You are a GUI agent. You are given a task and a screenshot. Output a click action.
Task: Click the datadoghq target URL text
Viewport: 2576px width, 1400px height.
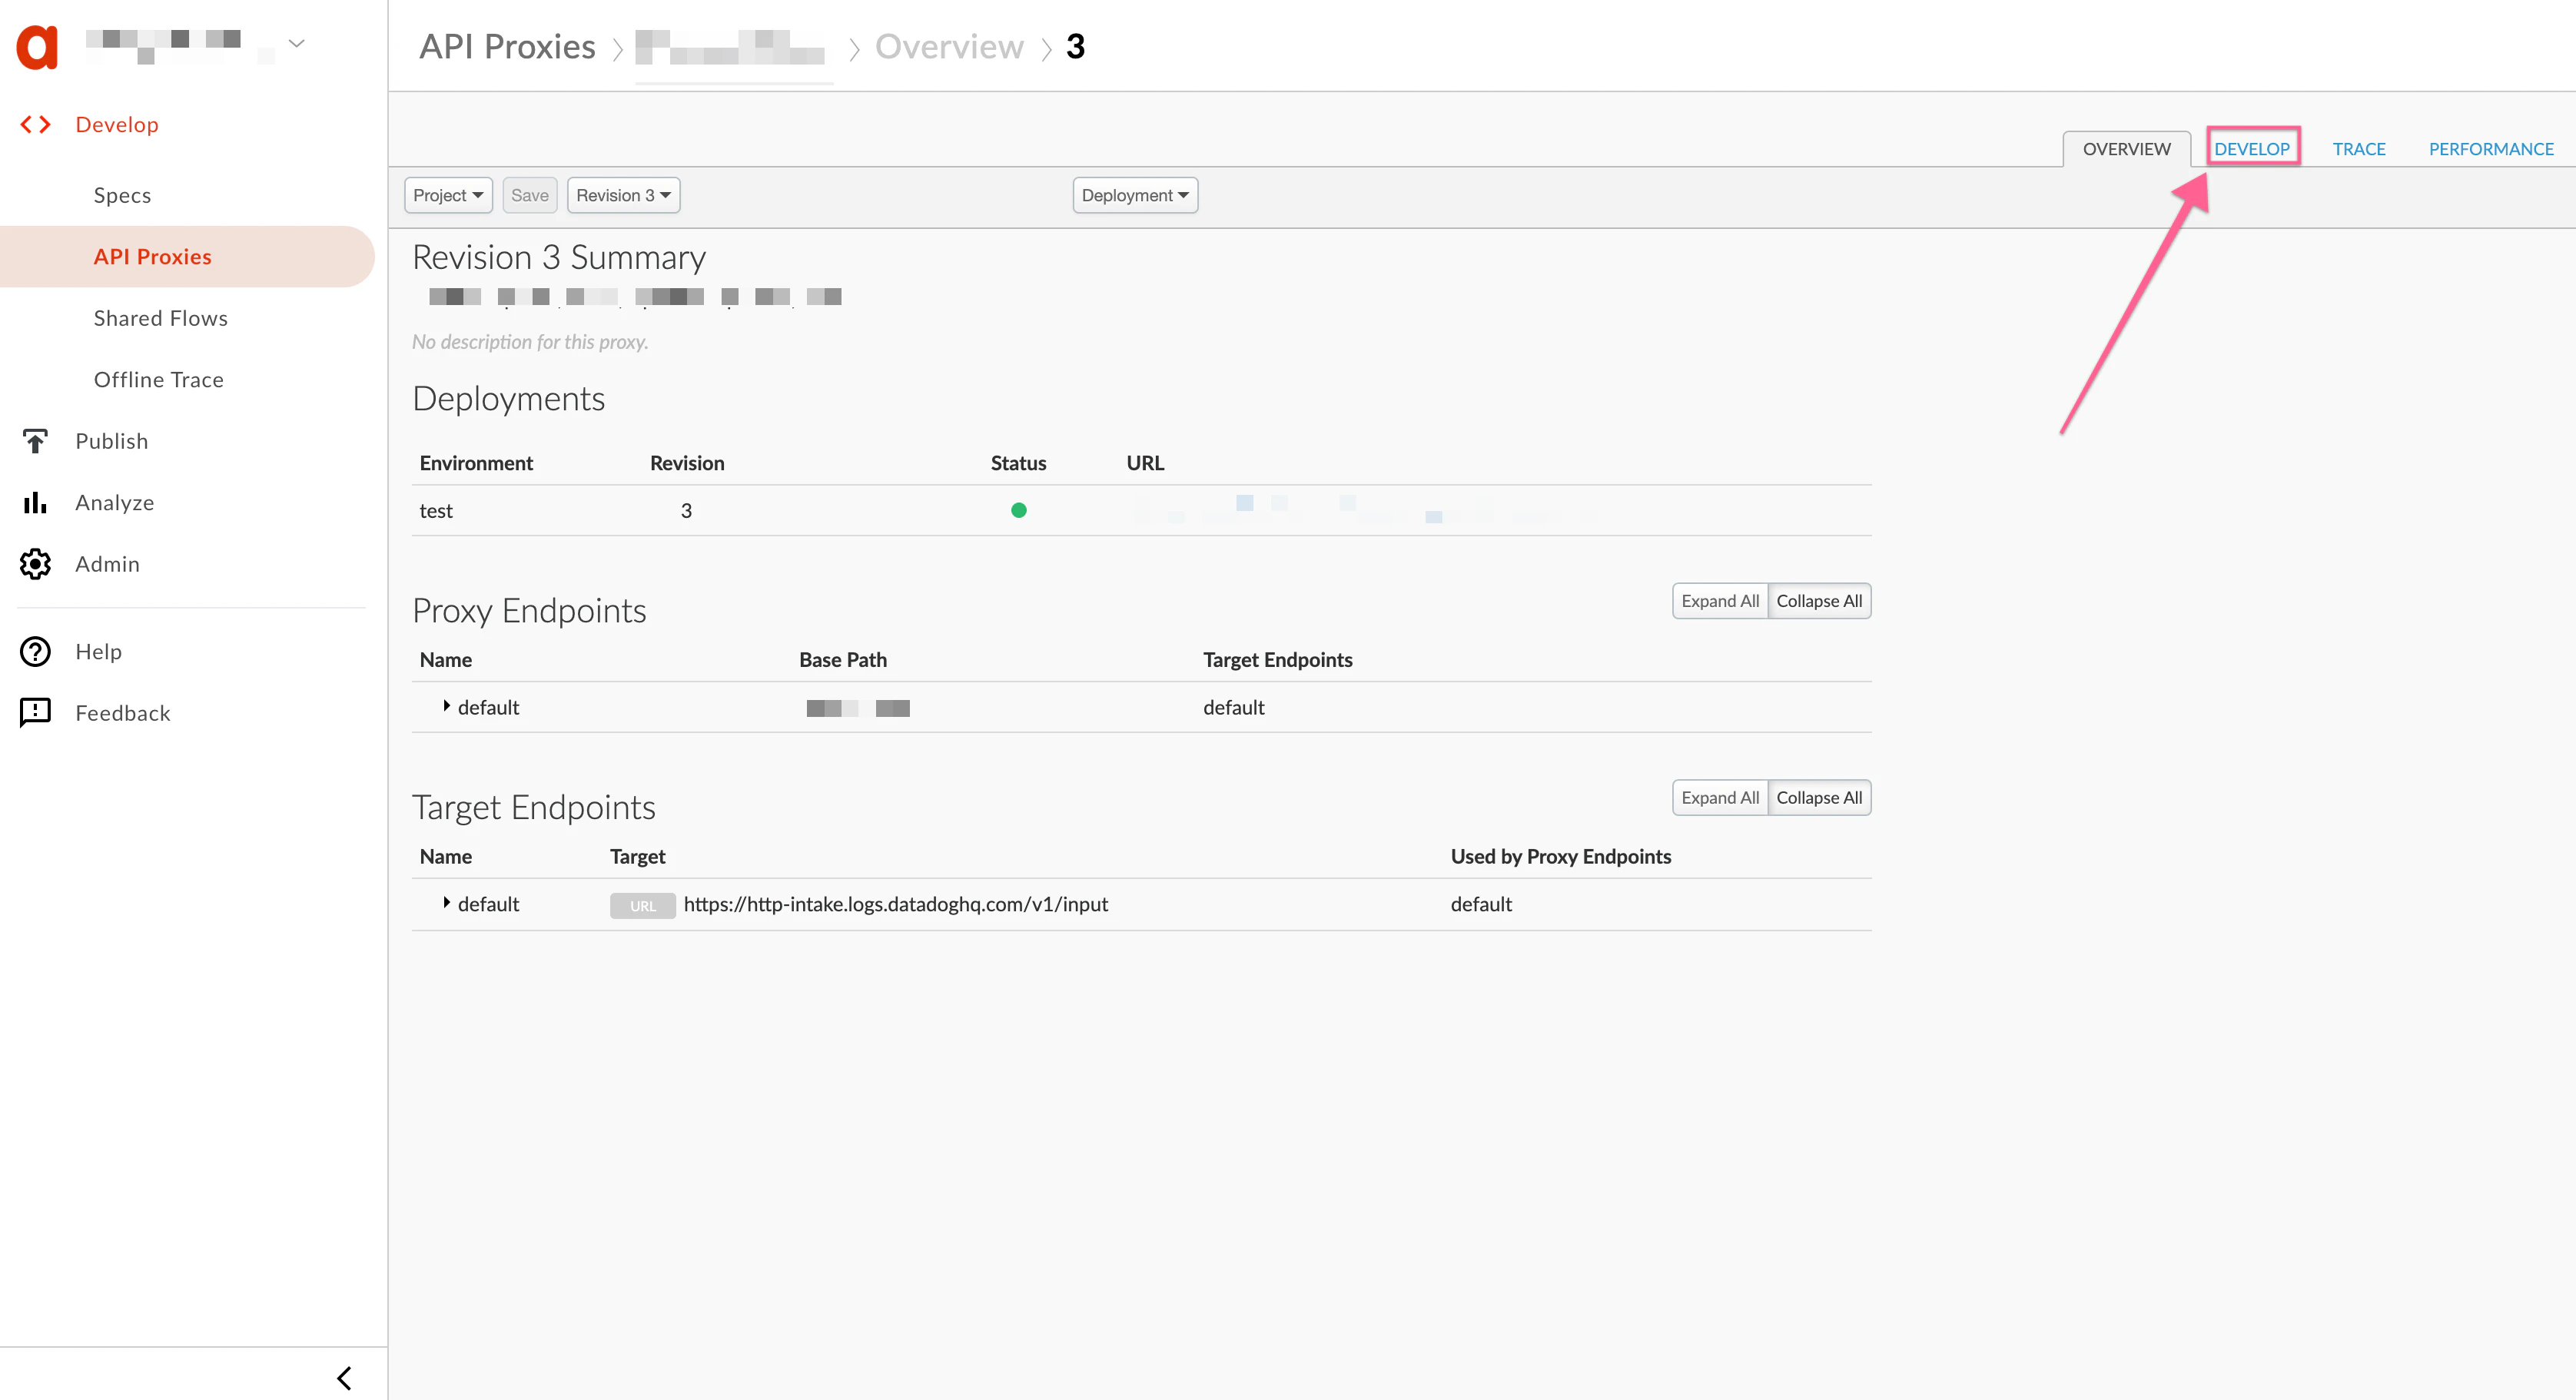click(896, 903)
